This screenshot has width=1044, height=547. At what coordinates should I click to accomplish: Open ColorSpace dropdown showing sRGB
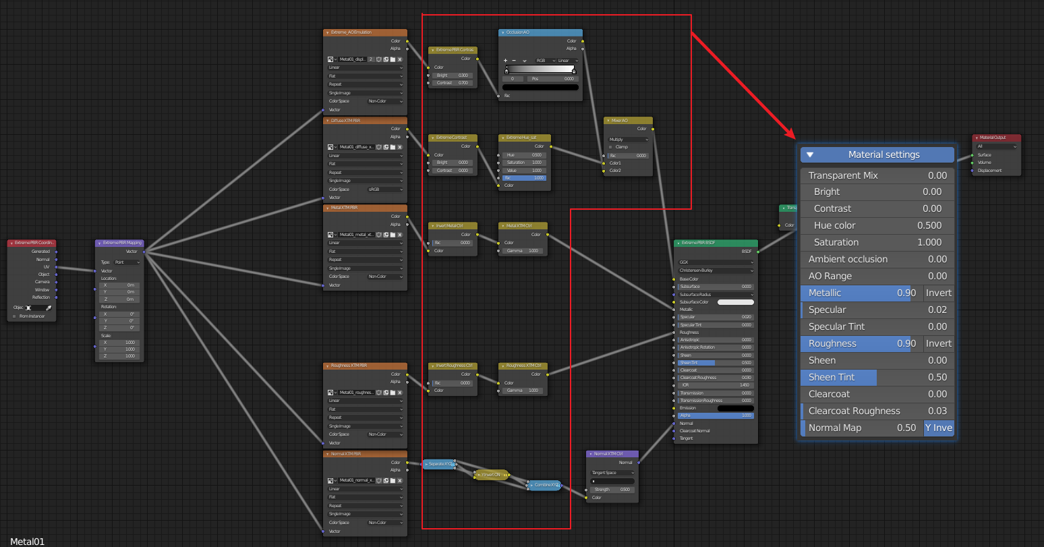click(x=384, y=190)
